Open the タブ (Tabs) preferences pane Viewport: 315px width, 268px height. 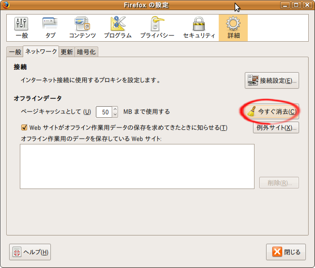tap(50, 28)
